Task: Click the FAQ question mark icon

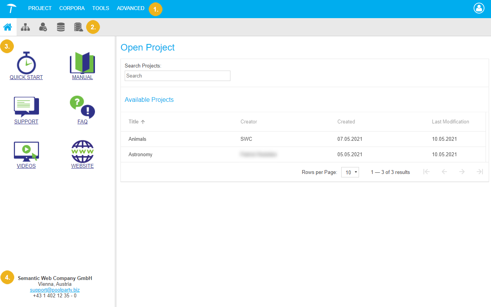Action: [x=82, y=107]
